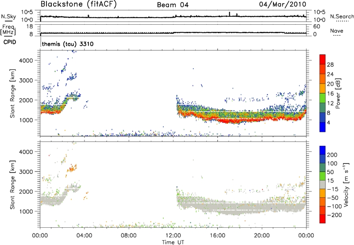Click the tallest noise spike near 17:00
354x245 pixels.
pos(230,14)
